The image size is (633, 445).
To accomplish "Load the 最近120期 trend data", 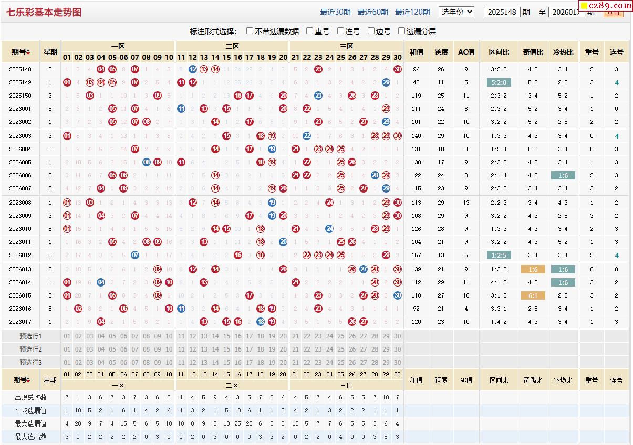I will tap(412, 12).
